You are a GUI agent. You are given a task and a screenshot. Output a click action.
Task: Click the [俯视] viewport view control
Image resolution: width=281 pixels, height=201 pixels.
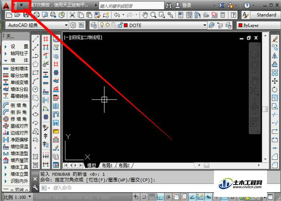pyautogui.click(x=76, y=37)
